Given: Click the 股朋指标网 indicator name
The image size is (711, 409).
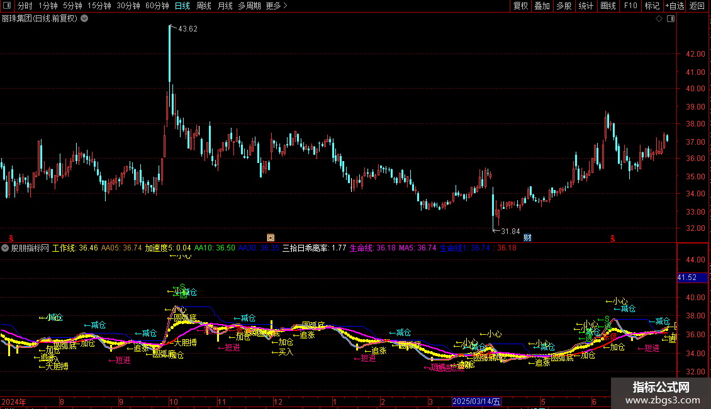Looking at the screenshot, I should coord(30,248).
